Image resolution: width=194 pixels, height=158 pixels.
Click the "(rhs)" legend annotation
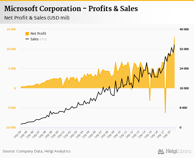coord(43,39)
